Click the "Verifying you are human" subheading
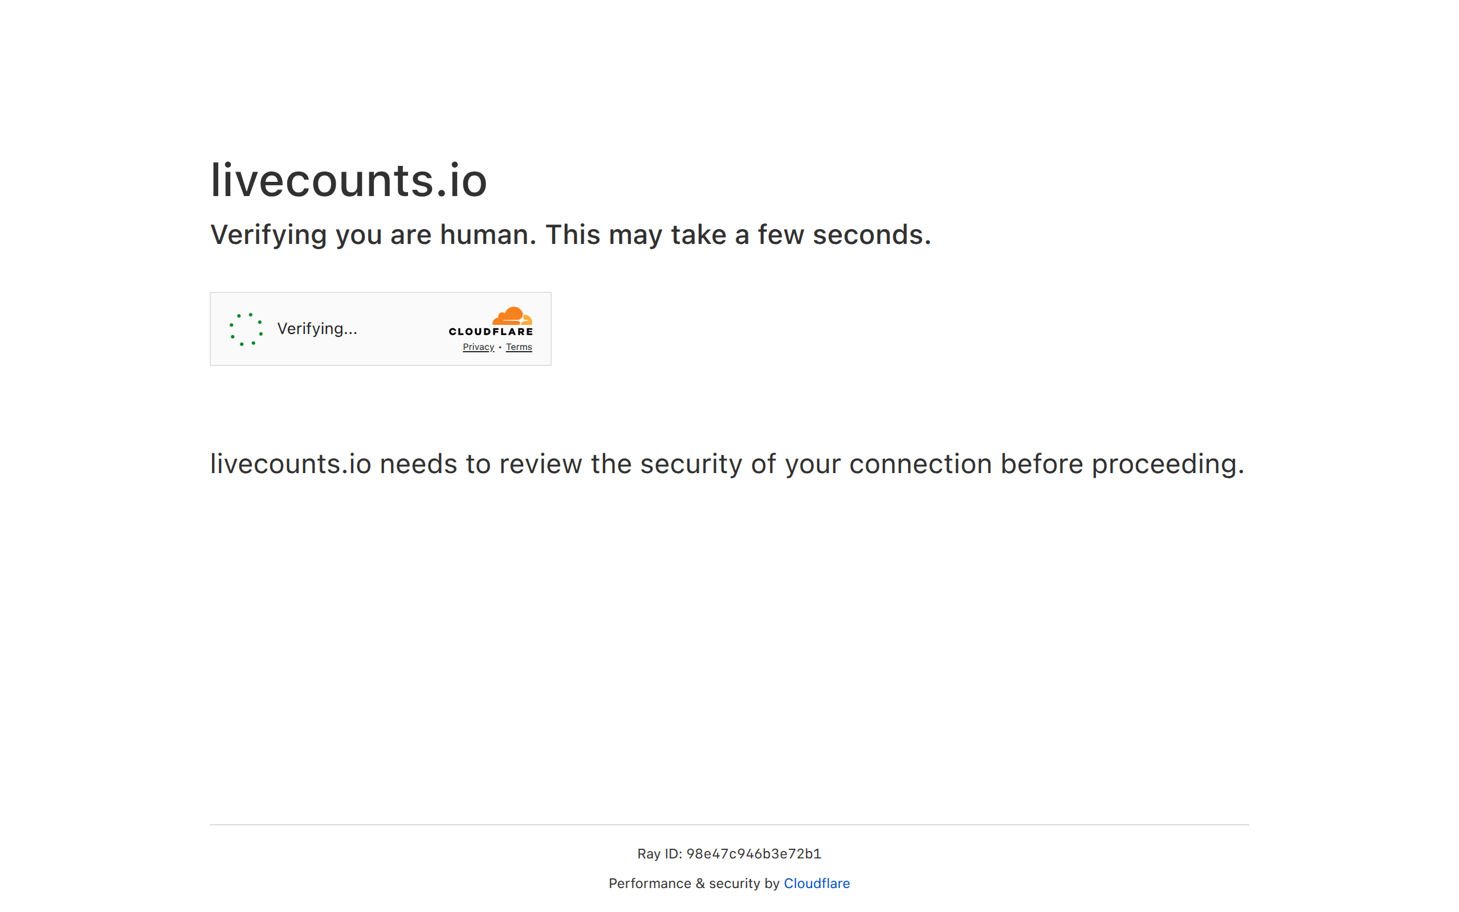 570,235
